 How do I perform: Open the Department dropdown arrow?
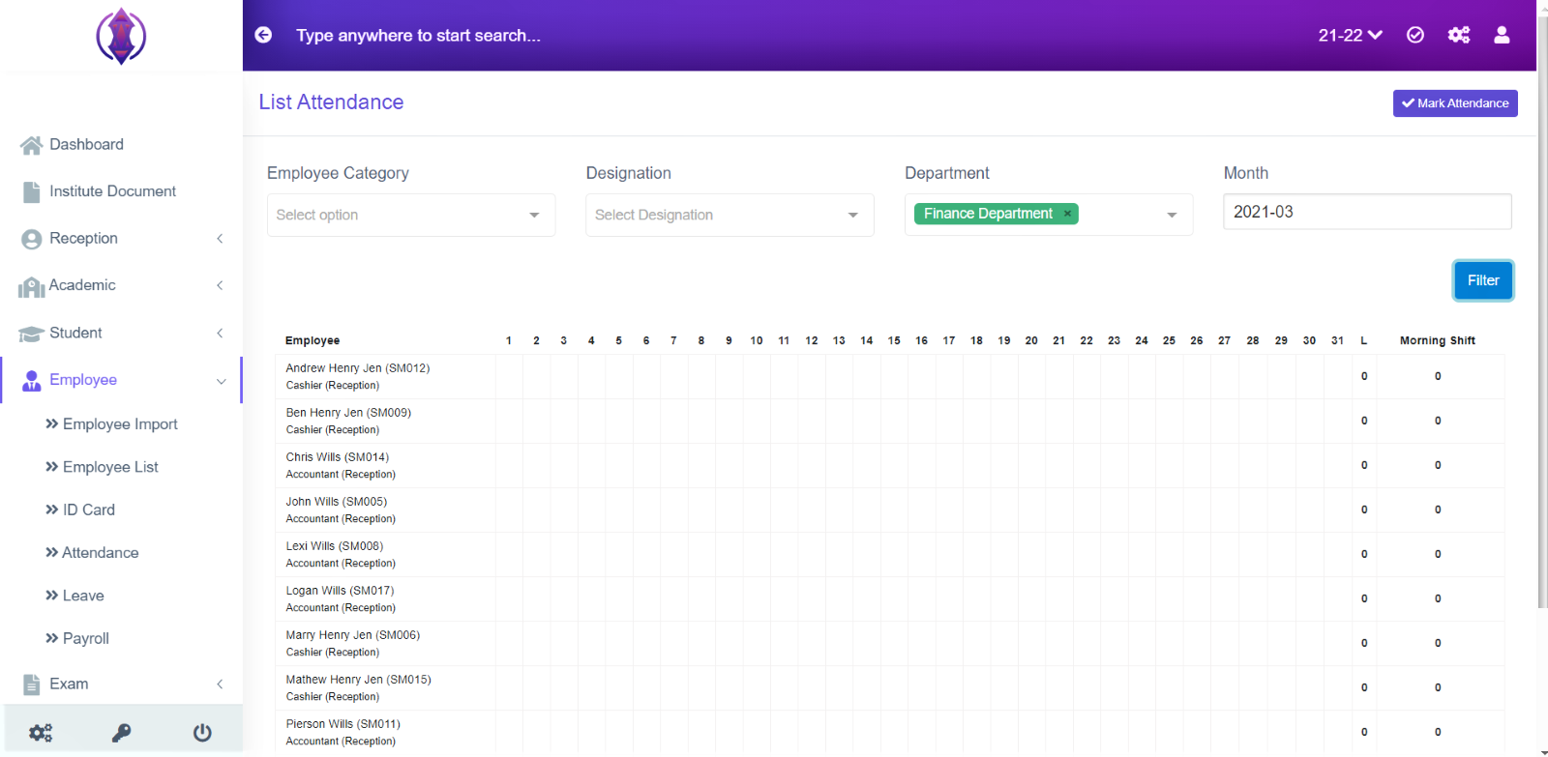coord(1172,215)
